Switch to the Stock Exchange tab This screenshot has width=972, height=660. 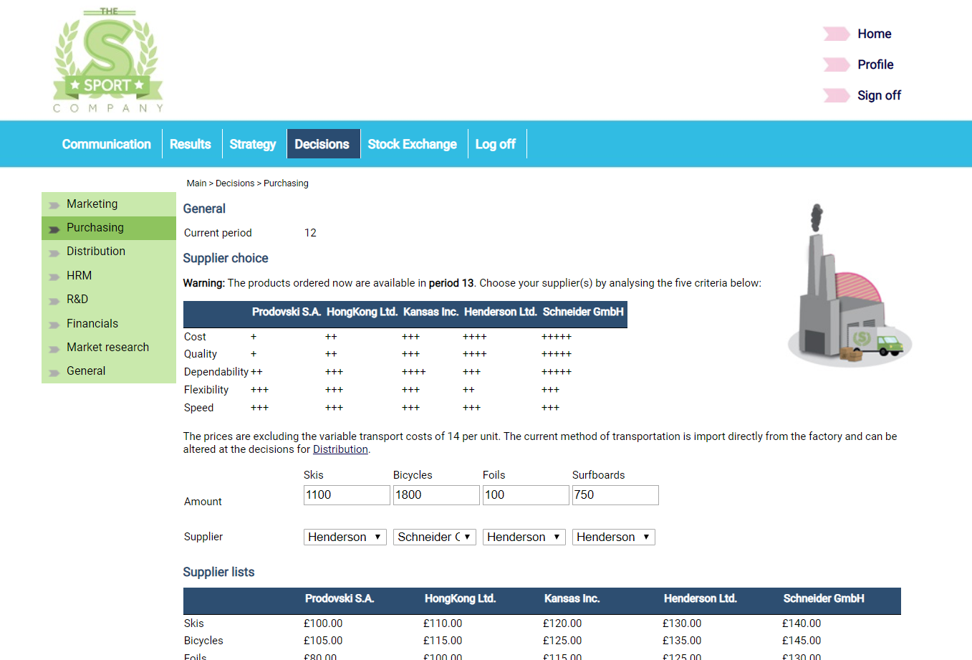coord(412,144)
